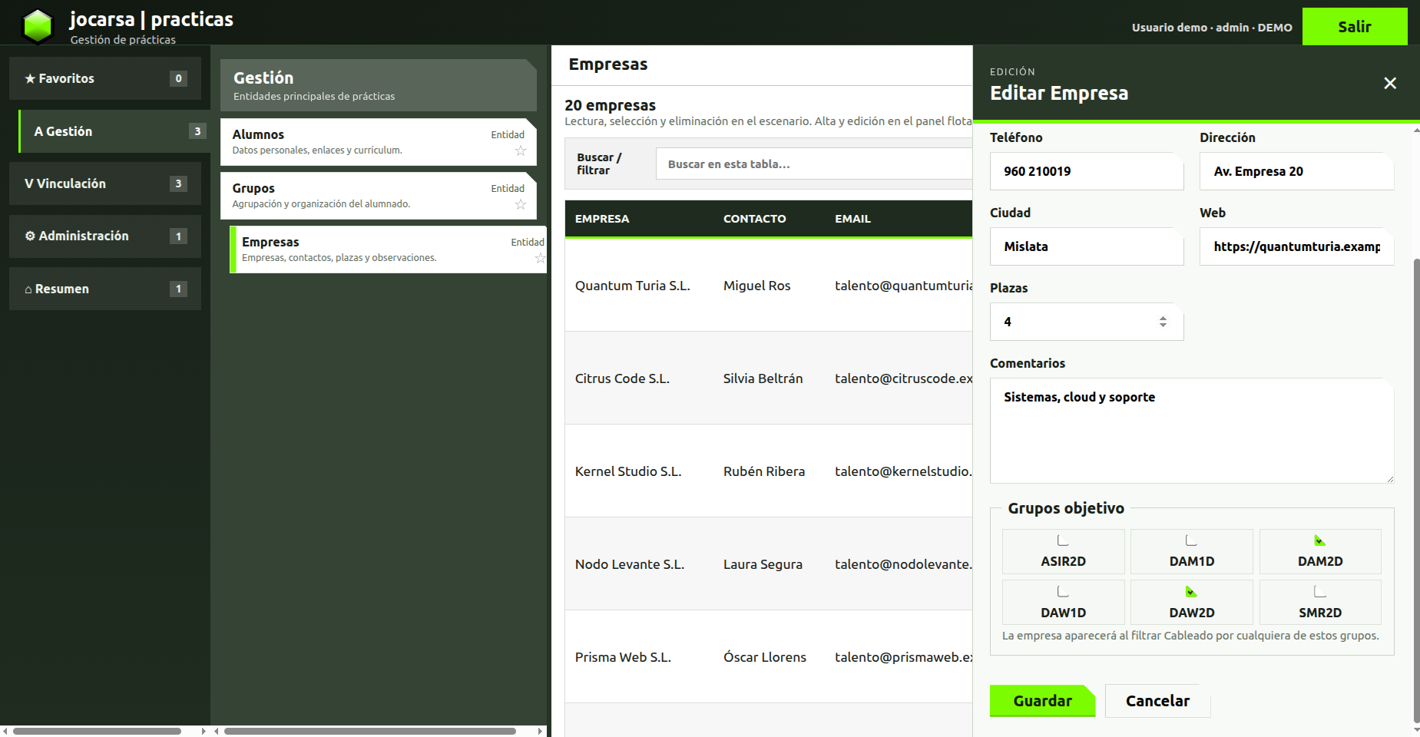Open the Vinculación section
The image size is (1420, 737).
click(105, 183)
